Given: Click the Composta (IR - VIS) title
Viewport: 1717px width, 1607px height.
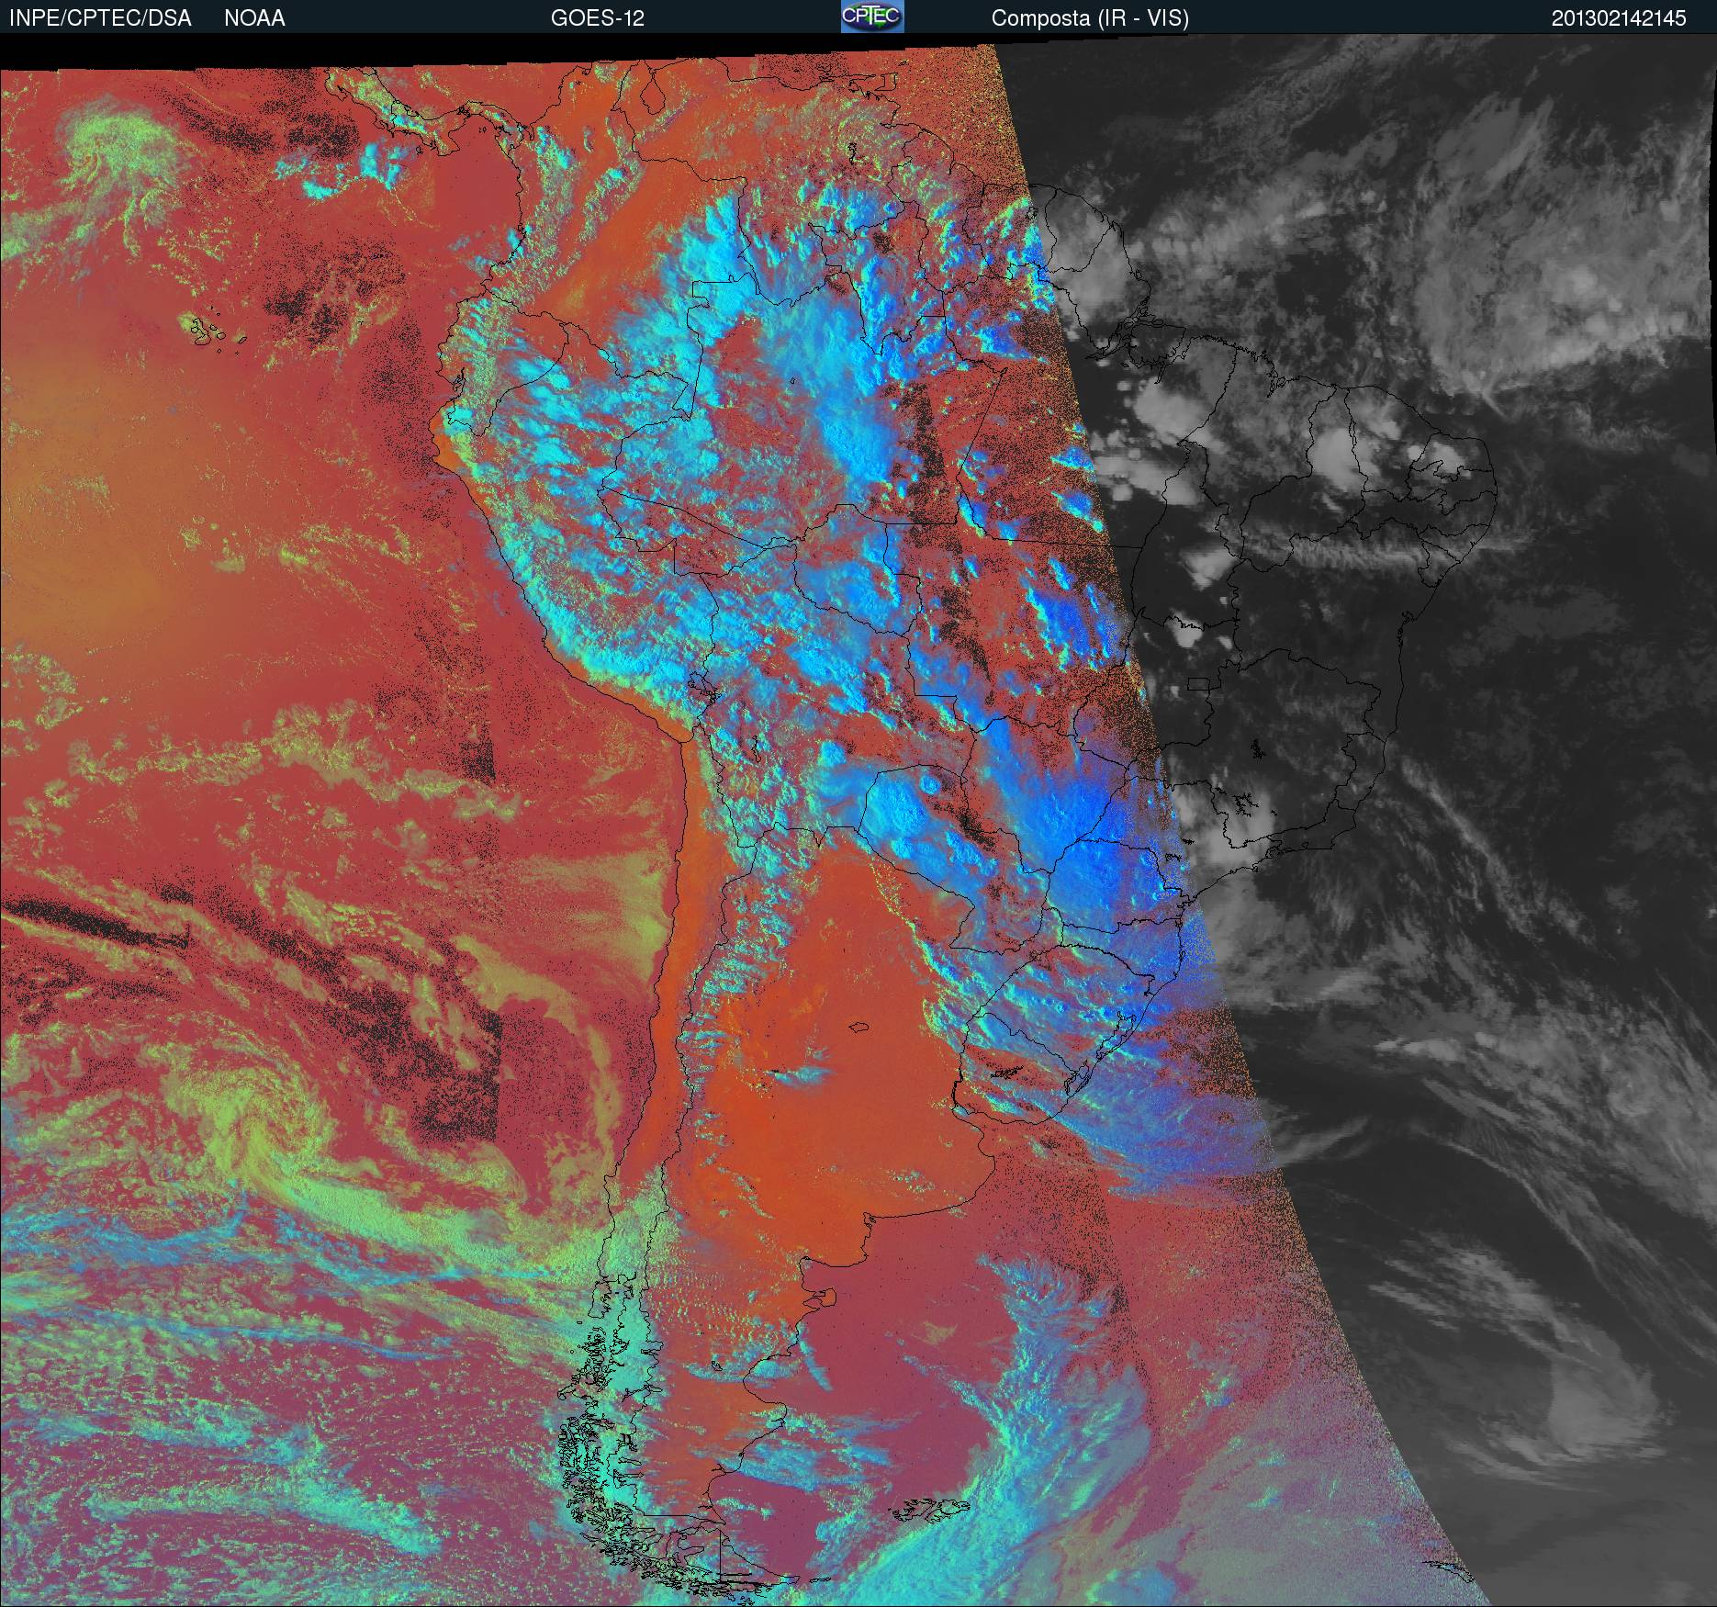Looking at the screenshot, I should [1090, 18].
